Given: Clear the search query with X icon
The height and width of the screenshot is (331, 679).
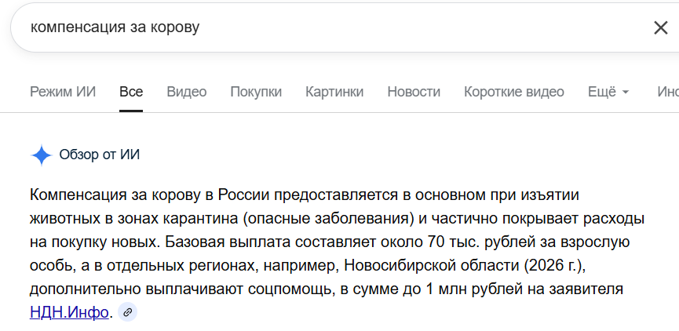Looking at the screenshot, I should [660, 28].
